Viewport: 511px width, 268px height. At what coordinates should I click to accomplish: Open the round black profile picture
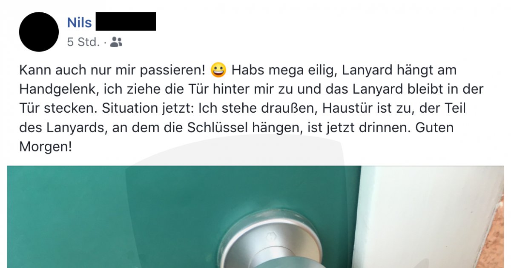pyautogui.click(x=39, y=32)
